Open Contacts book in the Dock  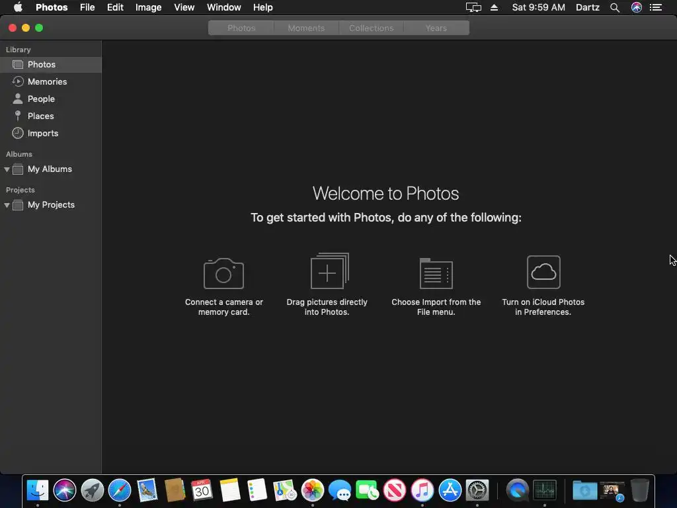[175, 490]
